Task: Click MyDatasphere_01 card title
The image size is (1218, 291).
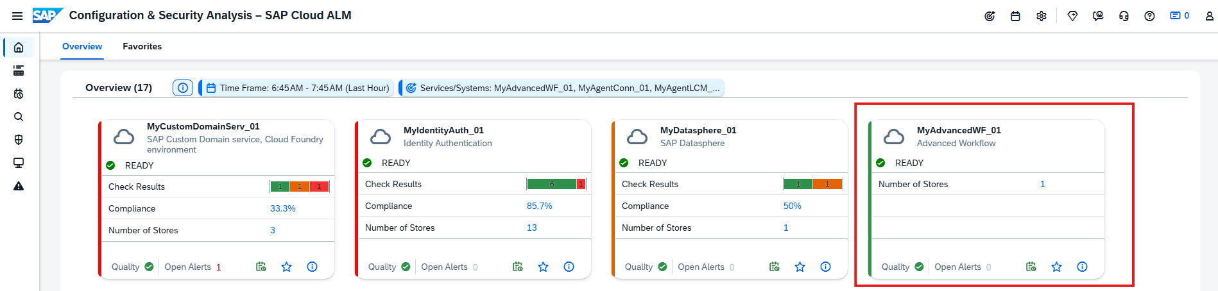Action: pyautogui.click(x=698, y=130)
